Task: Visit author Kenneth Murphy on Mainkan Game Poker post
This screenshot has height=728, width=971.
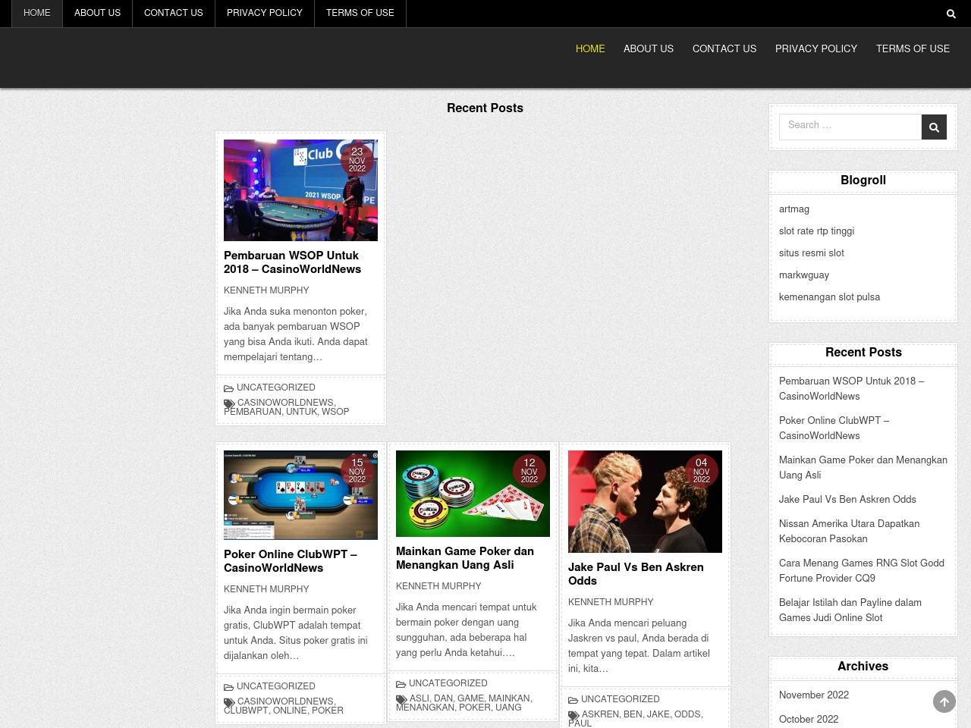Action: tap(438, 586)
